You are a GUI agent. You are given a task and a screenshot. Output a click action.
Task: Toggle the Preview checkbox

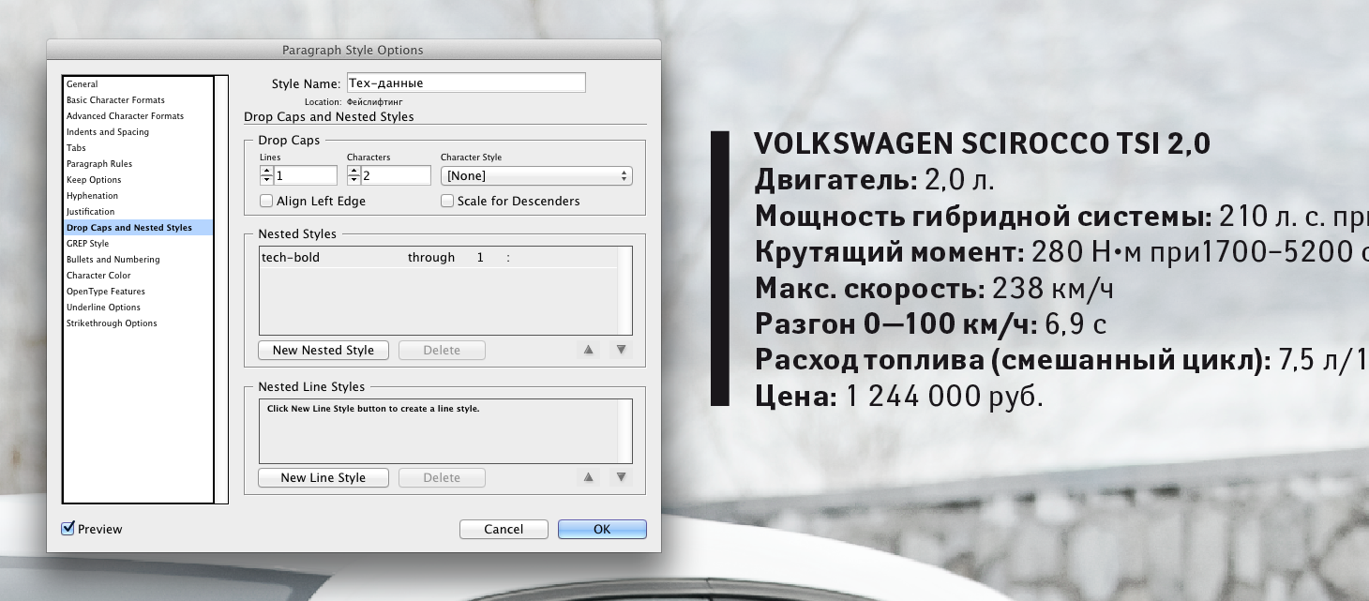(68, 529)
